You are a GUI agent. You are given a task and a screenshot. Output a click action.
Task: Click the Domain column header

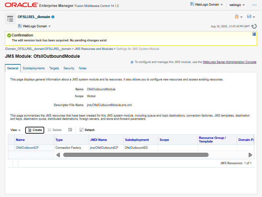(246, 140)
